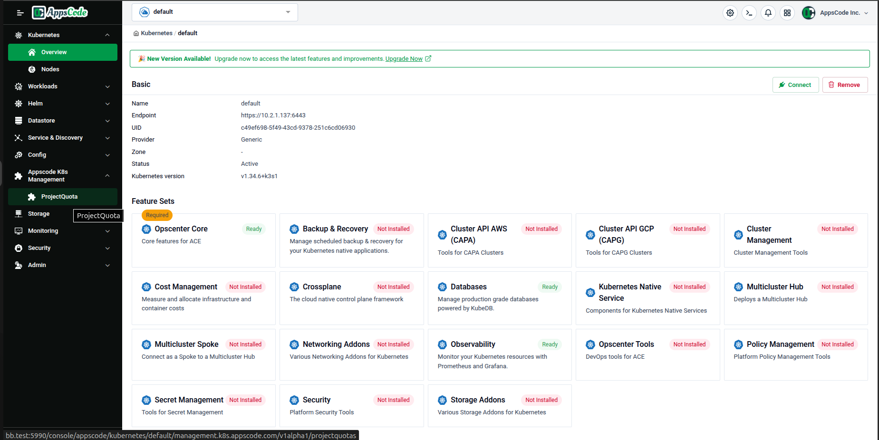
Task: Open the terminal console icon in top bar
Action: [749, 13]
